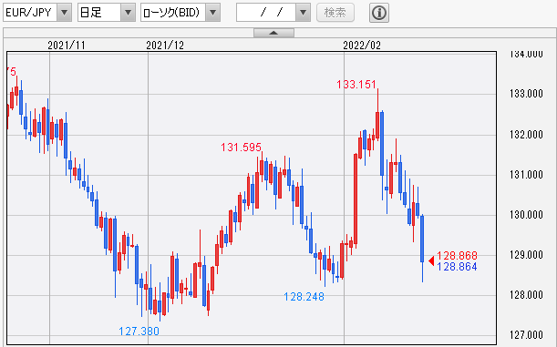Viewport: 557px width, 347px height.
Task: Click the 127.380 low price label
Action: 139,332
